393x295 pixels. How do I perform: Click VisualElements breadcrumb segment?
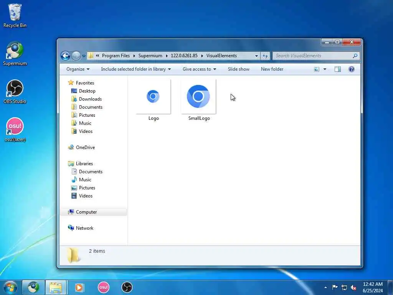click(221, 56)
